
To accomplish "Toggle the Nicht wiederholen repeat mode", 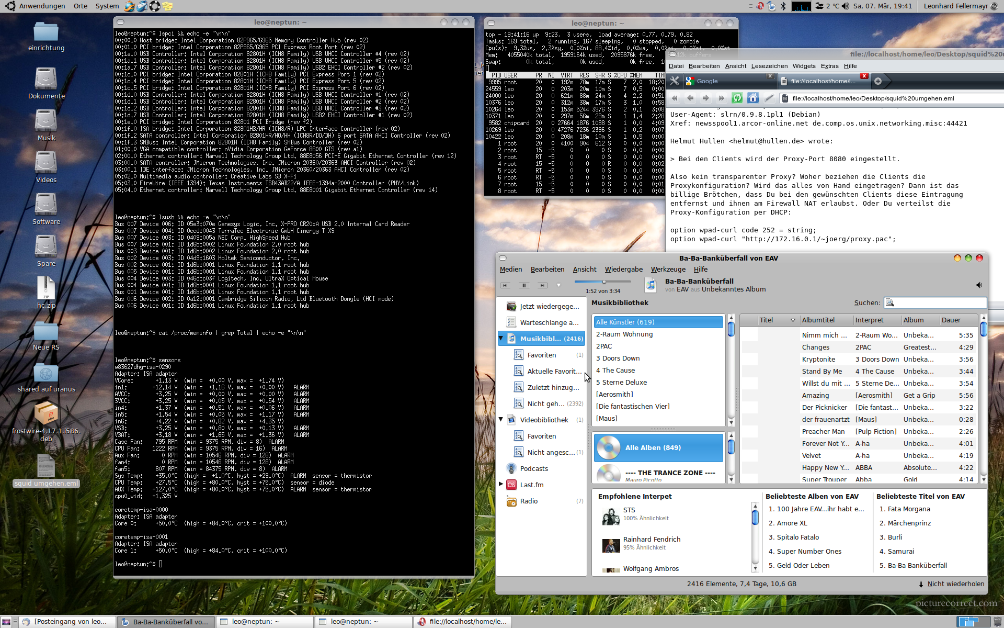I will tap(952, 584).
